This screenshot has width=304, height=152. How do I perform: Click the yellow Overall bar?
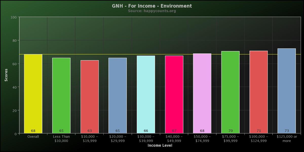click(x=33, y=94)
